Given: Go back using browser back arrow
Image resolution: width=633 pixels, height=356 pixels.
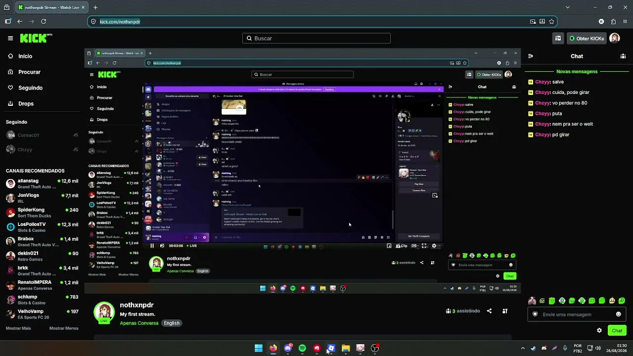Looking at the screenshot, I should [20, 21].
